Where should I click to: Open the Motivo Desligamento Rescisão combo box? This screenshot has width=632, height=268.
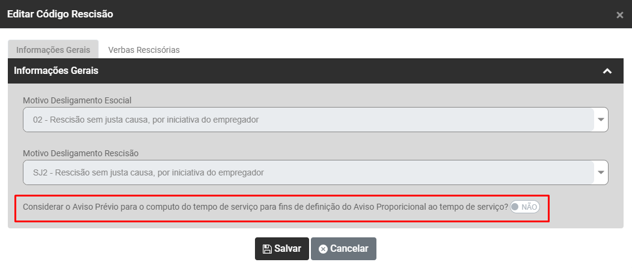tap(308, 172)
